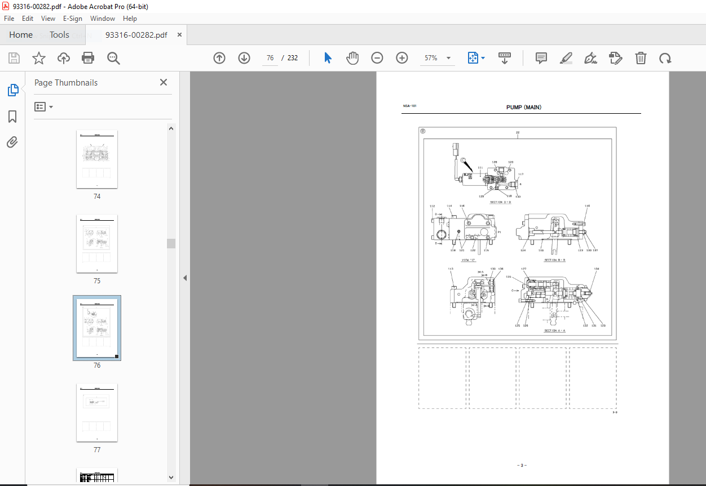Viewport: 706px width, 486px height.
Task: Open the fit page options icon
Action: click(473, 58)
